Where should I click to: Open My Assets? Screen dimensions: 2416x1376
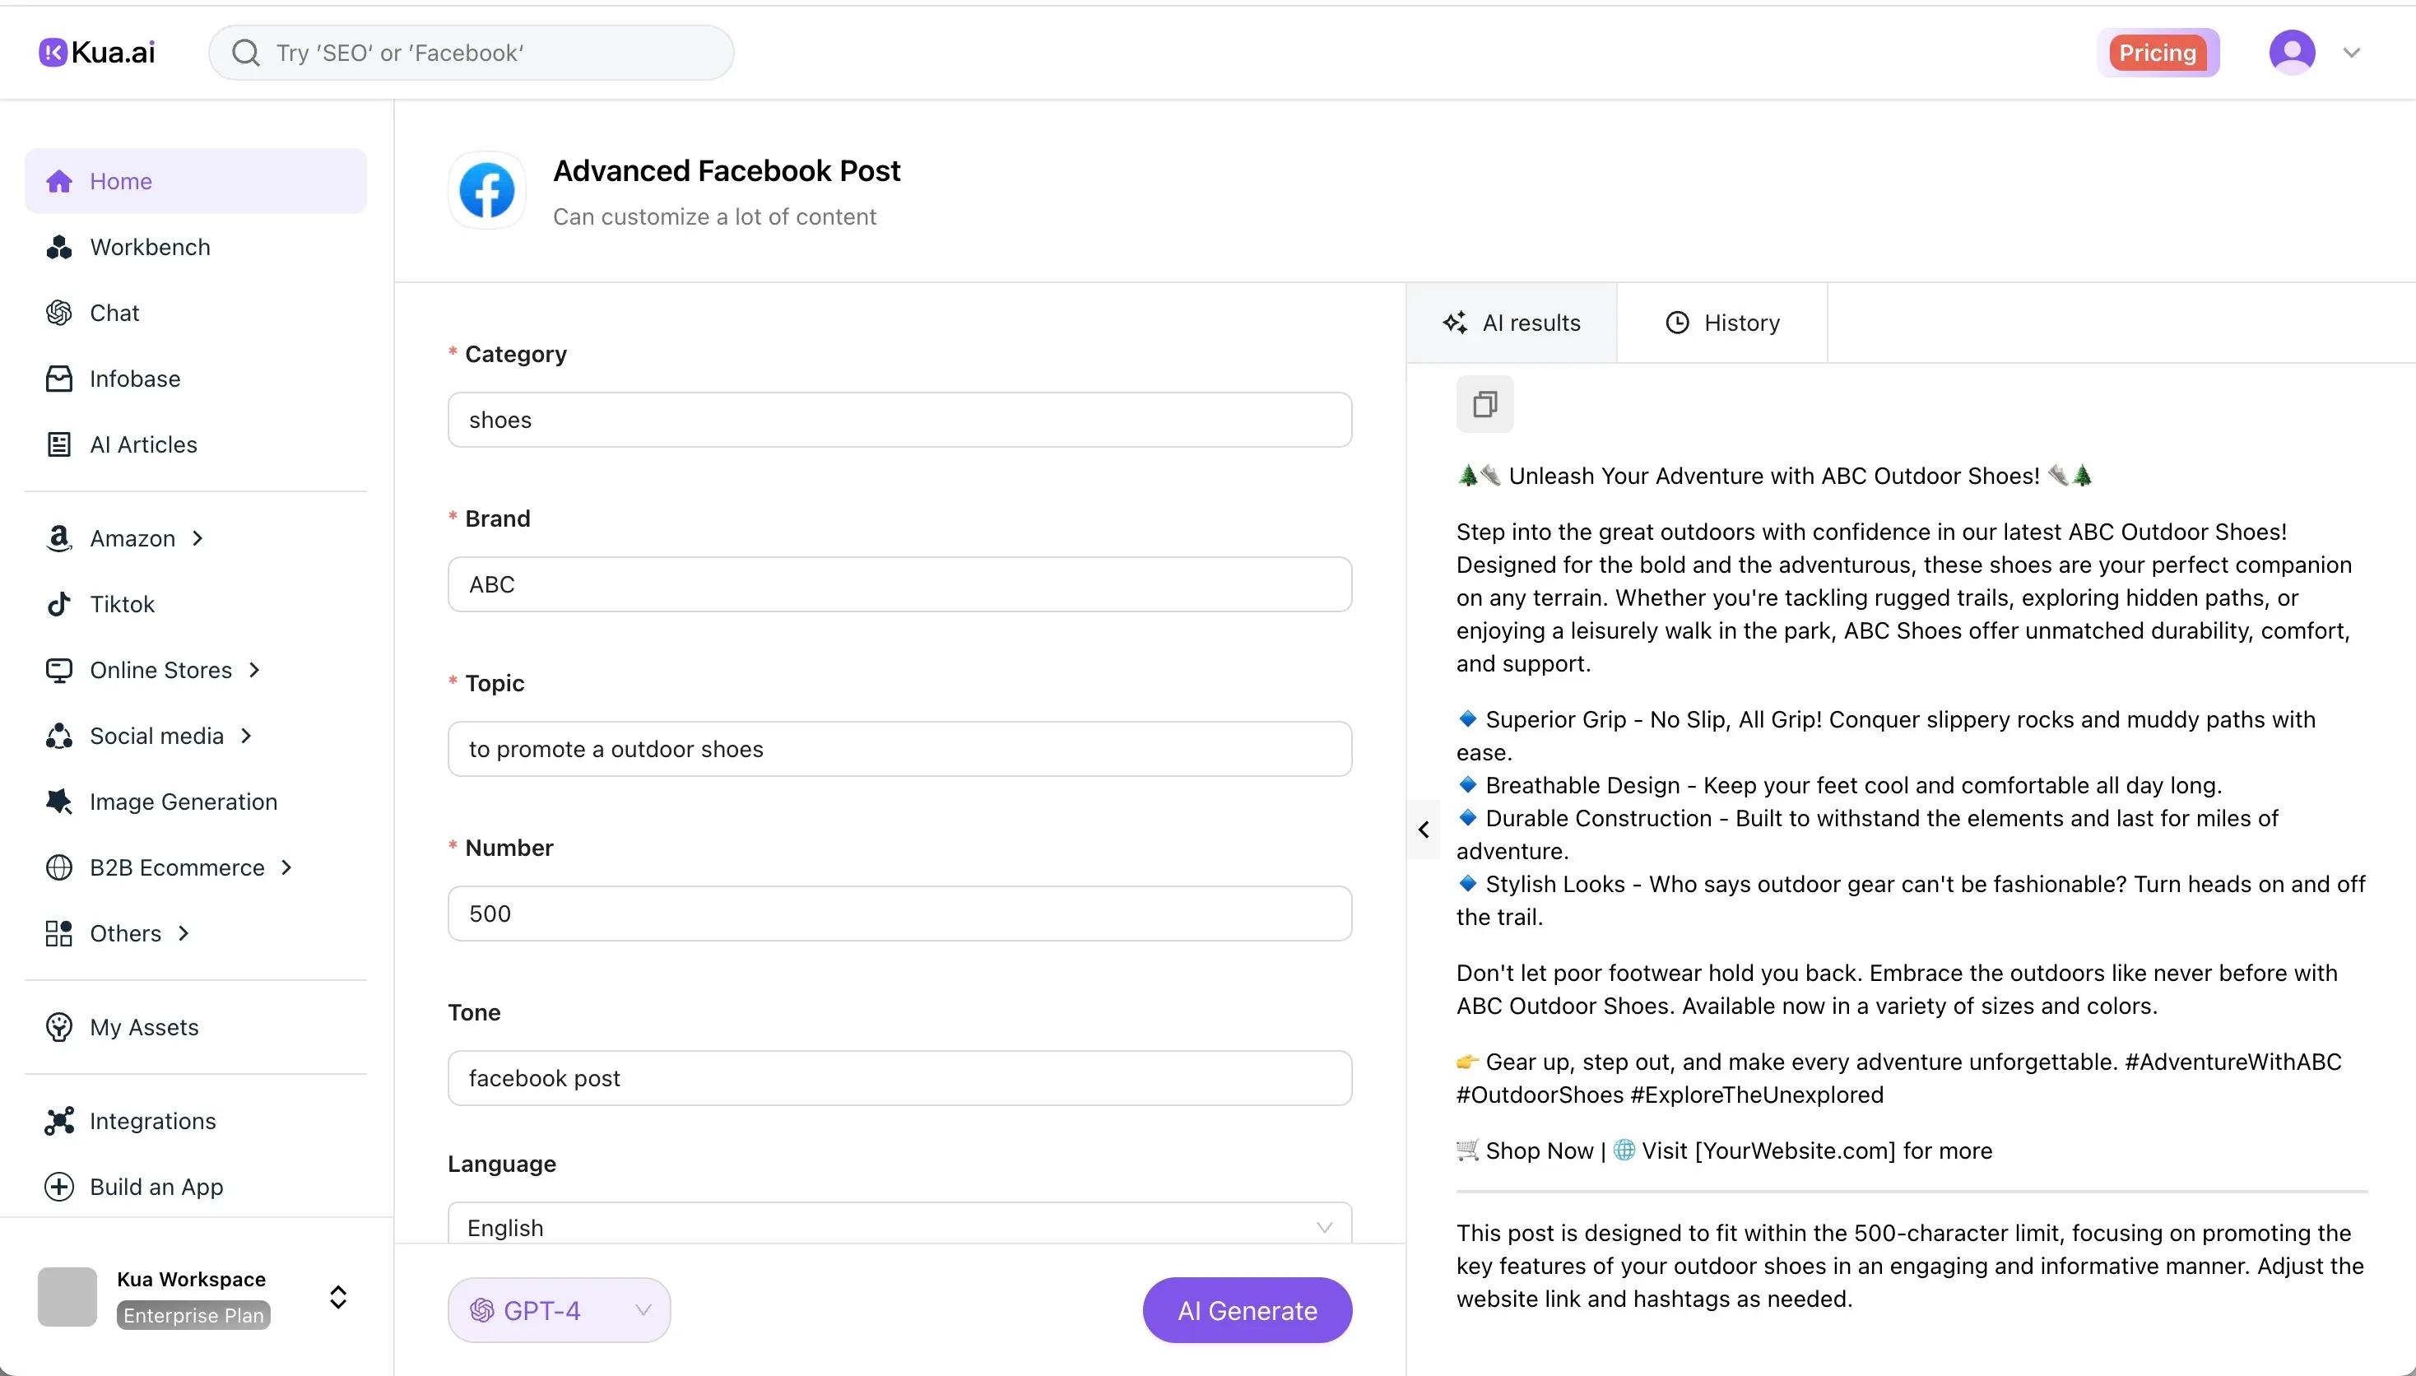144,1026
